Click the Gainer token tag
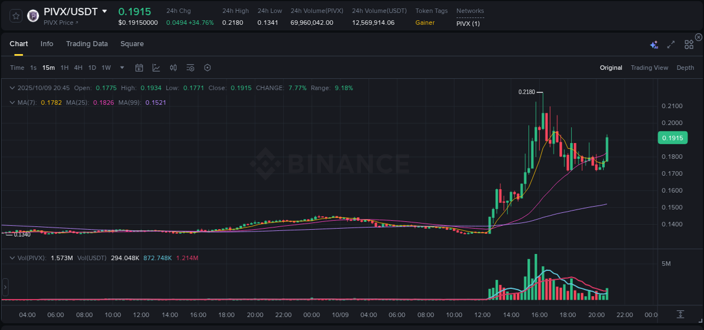The width and height of the screenshot is (704, 330). coord(425,23)
